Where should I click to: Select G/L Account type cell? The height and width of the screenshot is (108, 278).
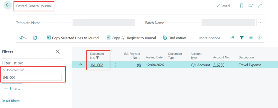200,65
